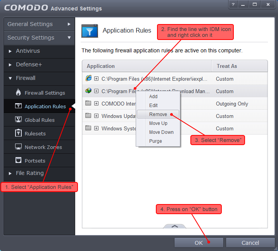Sort by the Application column header
The width and height of the screenshot is (278, 251).
coord(147,66)
